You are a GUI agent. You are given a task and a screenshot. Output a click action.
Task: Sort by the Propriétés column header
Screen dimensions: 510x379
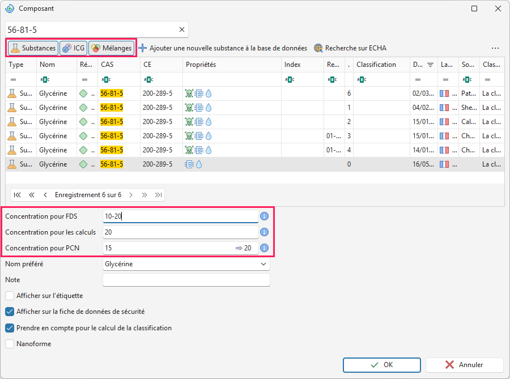(232, 65)
